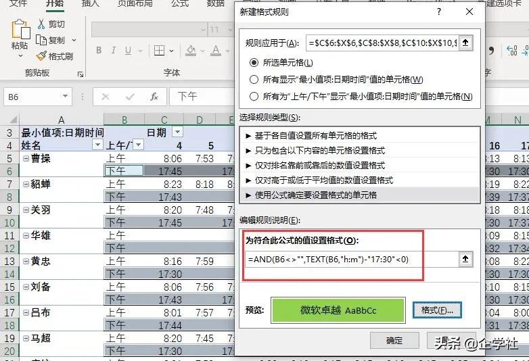This screenshot has height=361, width=529.
Task: Click the Cut scissors icon
Action: click(x=41, y=24)
